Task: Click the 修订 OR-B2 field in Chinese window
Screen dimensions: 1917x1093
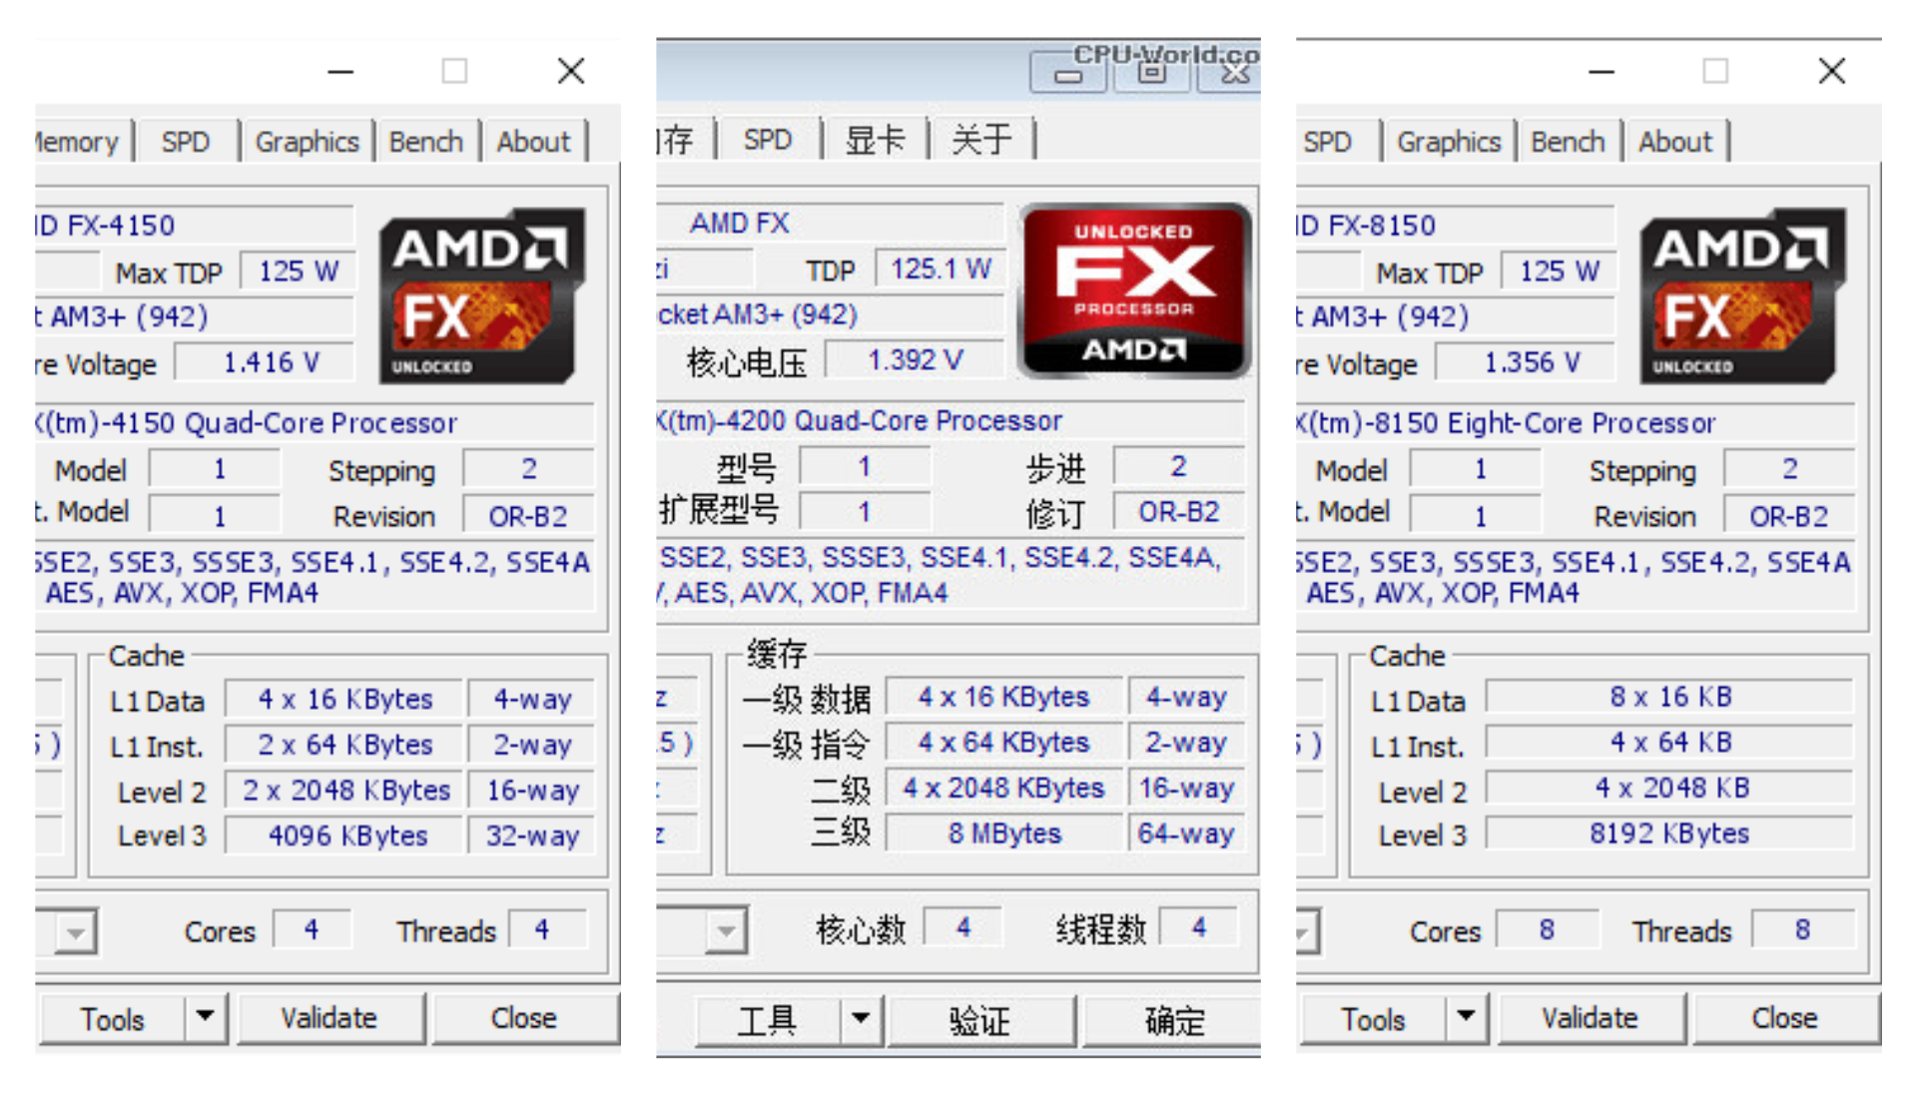Action: coord(1179,512)
